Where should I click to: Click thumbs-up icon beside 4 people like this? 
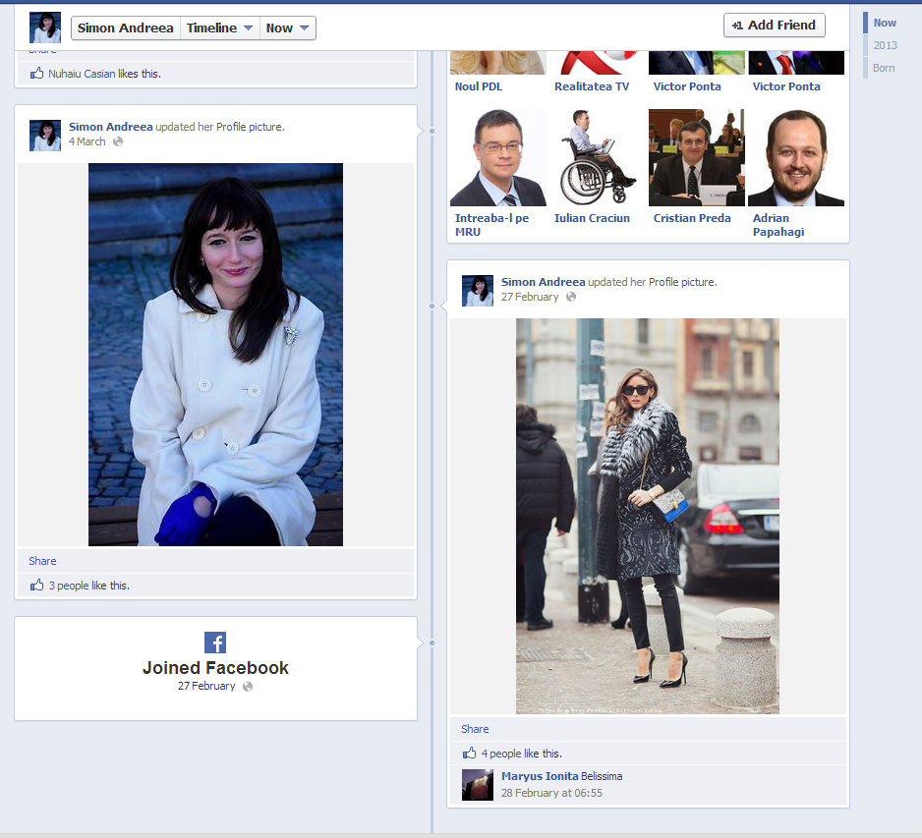(x=470, y=754)
